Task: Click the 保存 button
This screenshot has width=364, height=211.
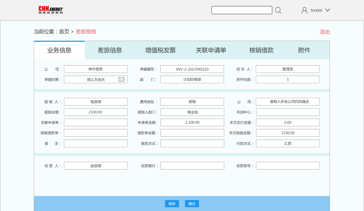Action: click(x=172, y=204)
